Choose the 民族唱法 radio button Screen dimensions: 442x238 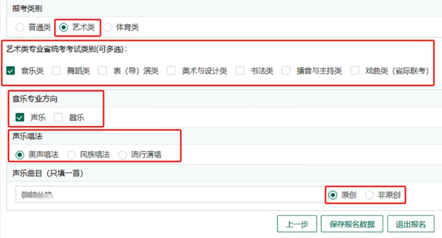tap(71, 155)
